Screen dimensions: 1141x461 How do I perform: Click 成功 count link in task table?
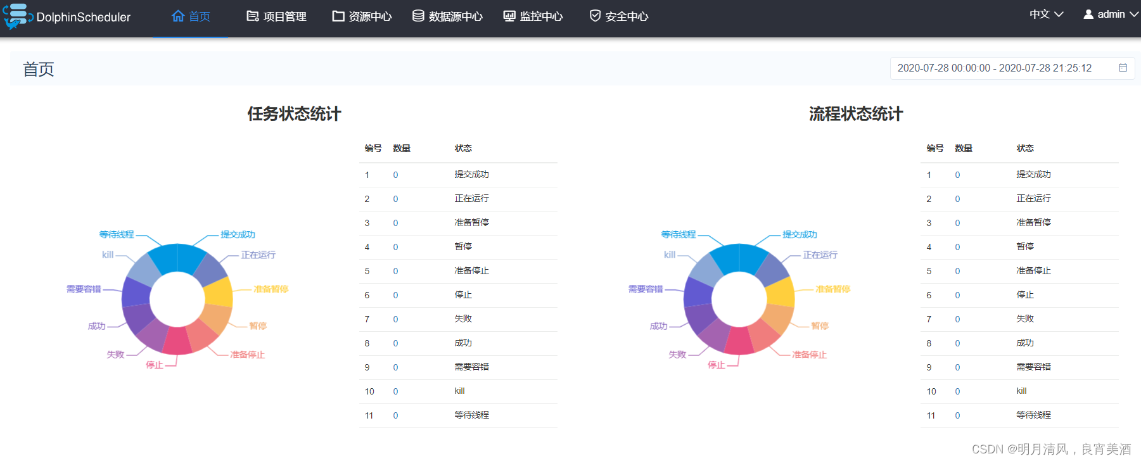click(x=395, y=343)
